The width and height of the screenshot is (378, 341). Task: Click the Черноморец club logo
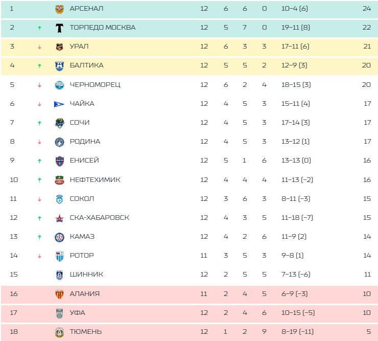(59, 85)
